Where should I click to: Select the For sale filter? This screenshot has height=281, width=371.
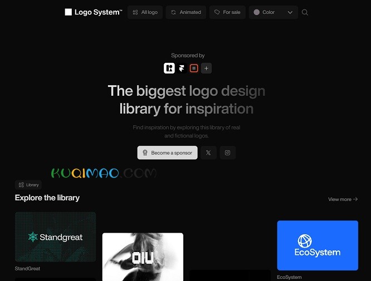[x=227, y=12]
